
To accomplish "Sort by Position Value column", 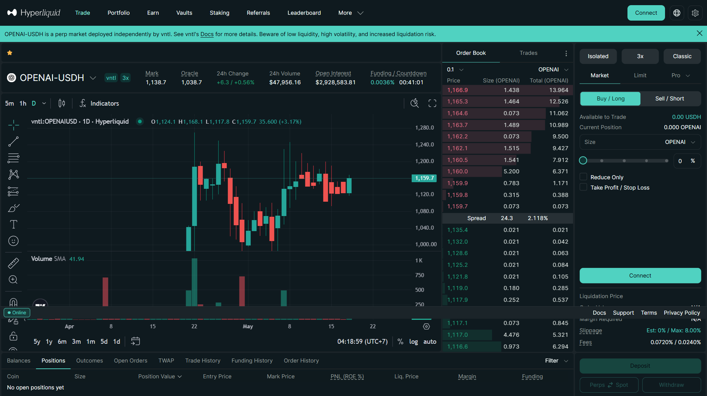I will coord(160,376).
